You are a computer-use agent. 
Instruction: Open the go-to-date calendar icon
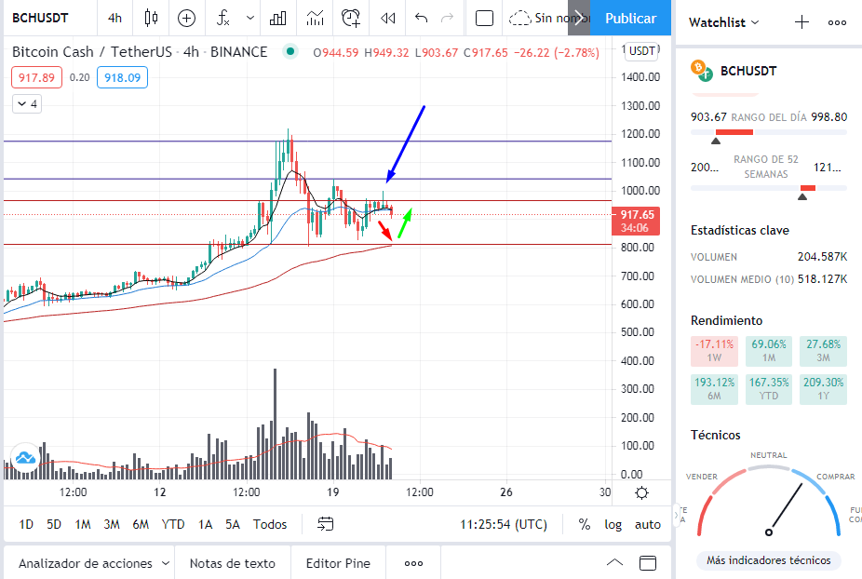click(x=326, y=525)
